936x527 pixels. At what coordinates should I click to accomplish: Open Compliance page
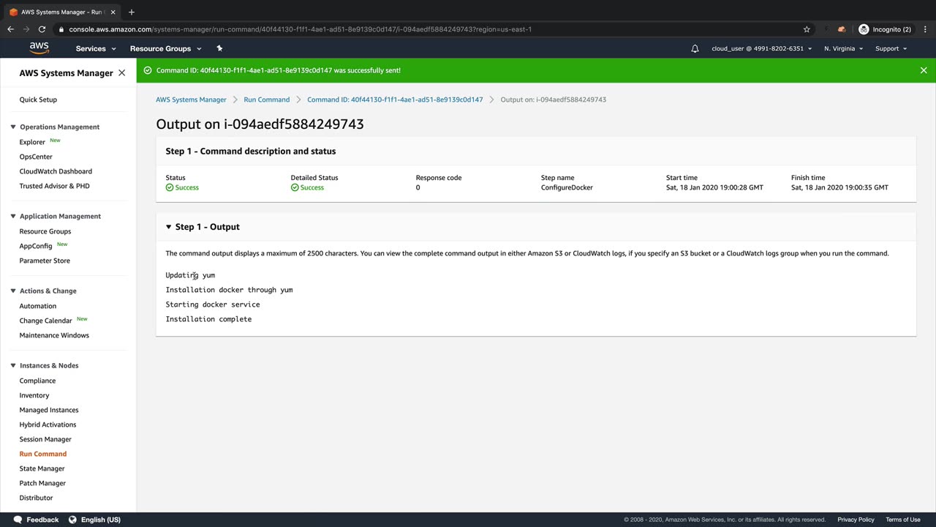click(37, 381)
